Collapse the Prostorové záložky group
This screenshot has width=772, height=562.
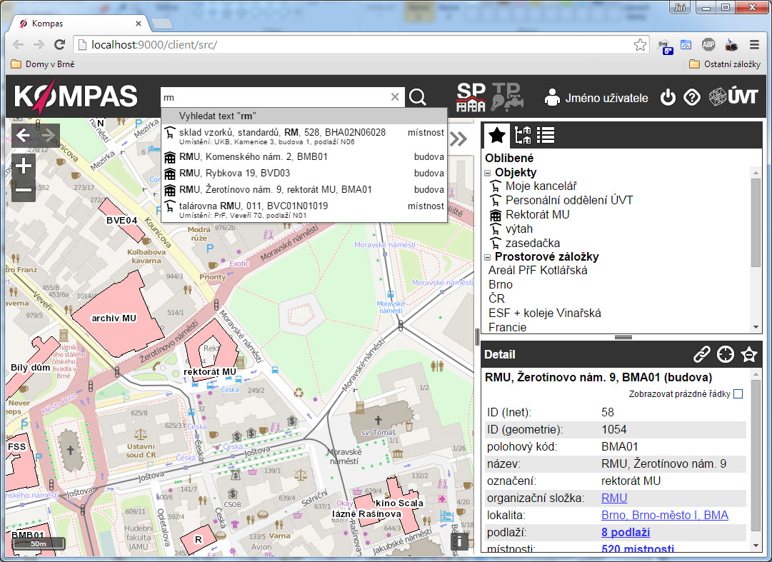(x=488, y=257)
